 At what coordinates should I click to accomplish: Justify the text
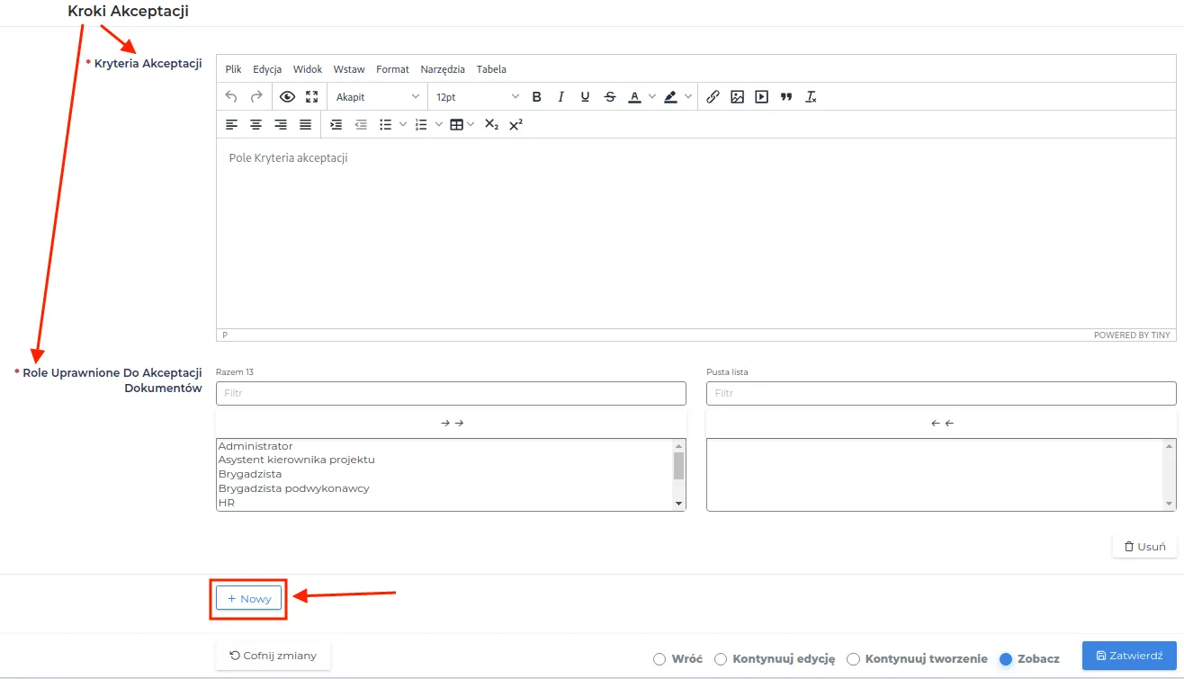(x=305, y=124)
